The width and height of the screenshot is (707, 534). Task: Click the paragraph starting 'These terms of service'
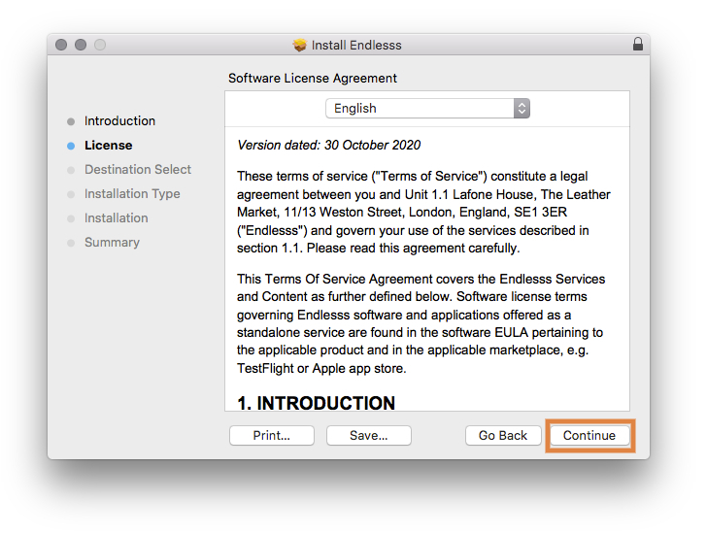click(x=423, y=213)
